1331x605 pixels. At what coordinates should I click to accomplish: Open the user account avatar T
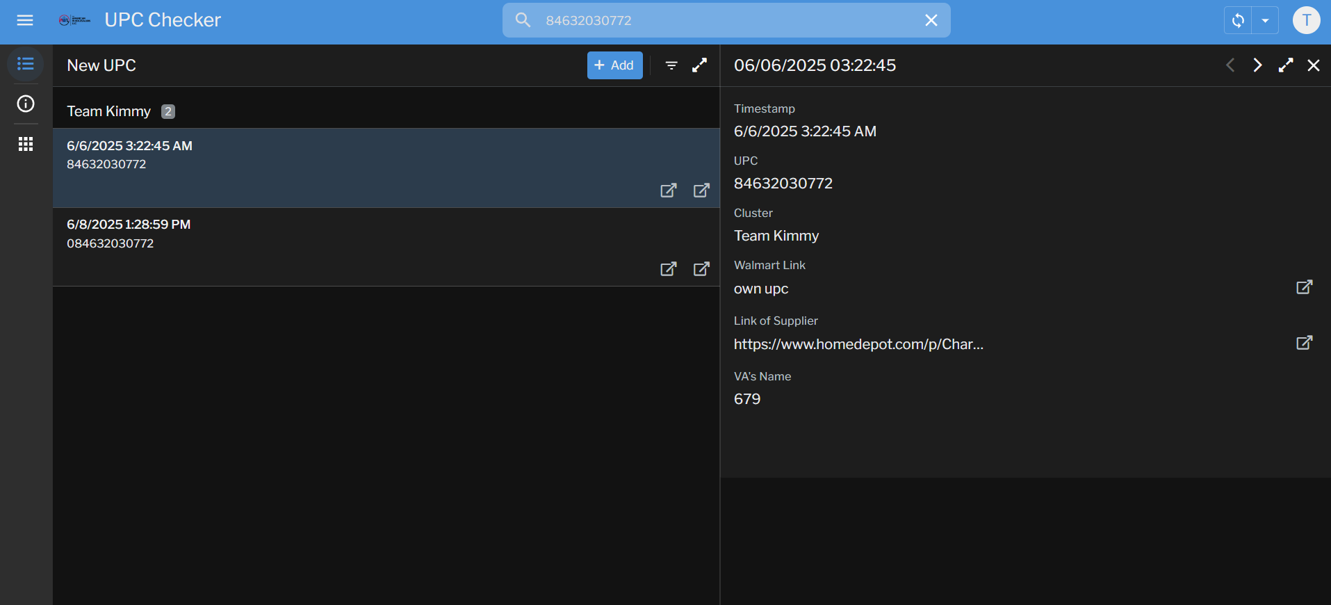point(1306,20)
